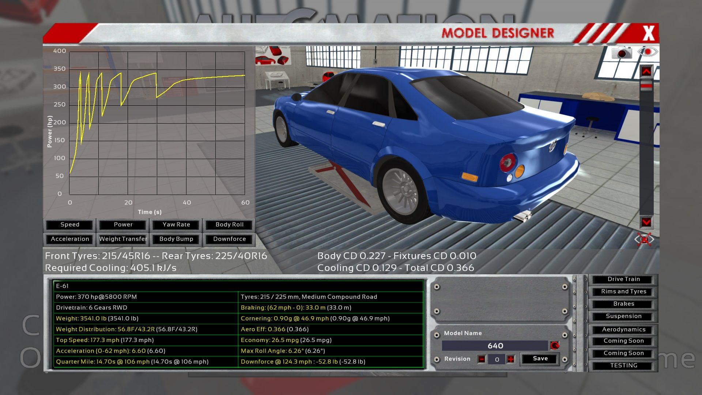702x395 pixels.
Task: Click the TESTING button
Action: [x=623, y=365]
